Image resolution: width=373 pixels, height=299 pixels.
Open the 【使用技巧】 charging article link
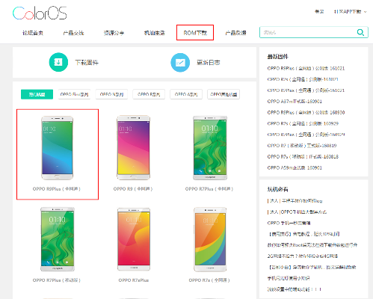point(303,234)
